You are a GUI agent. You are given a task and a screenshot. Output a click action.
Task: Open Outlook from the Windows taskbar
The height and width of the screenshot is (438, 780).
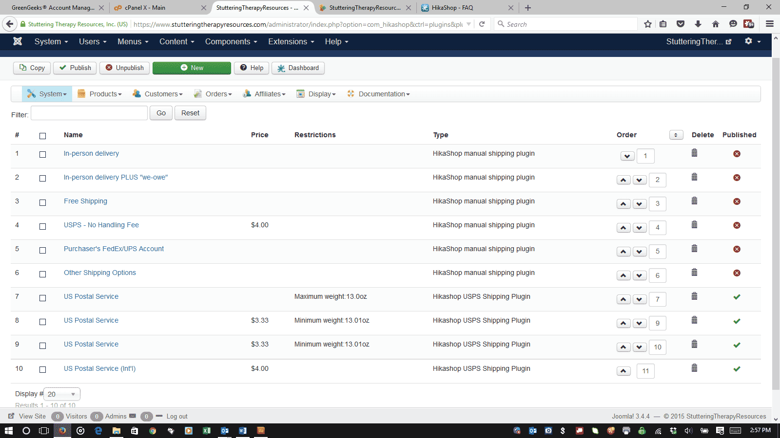[x=225, y=431]
